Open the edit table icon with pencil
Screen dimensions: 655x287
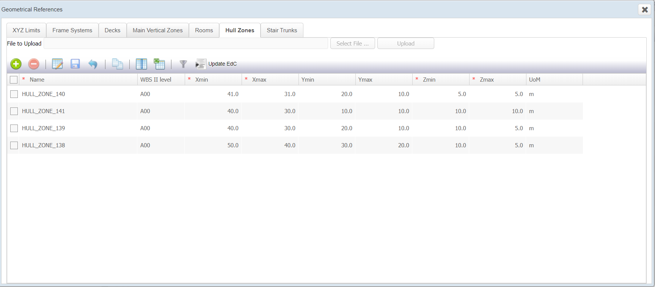57,64
